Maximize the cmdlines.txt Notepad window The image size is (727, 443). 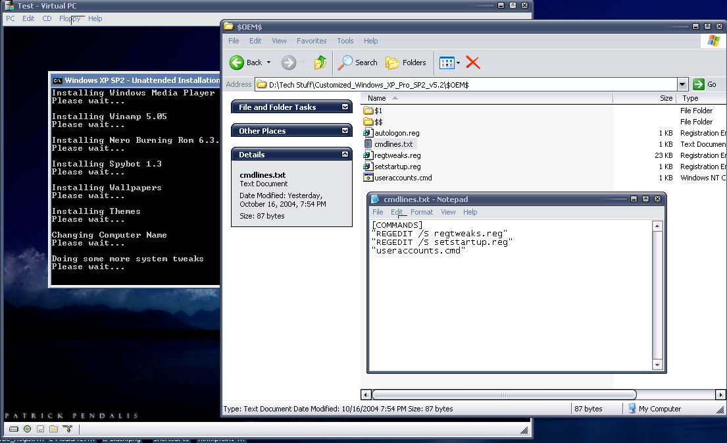click(645, 199)
